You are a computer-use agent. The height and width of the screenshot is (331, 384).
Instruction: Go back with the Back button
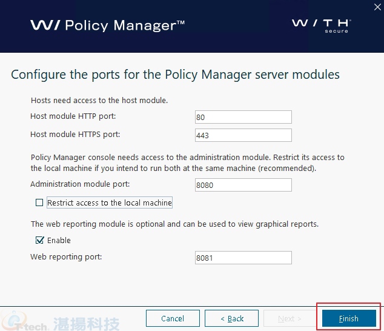click(x=231, y=318)
